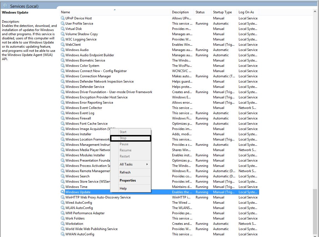Click the gear icon beside UPnP Device Host
Screen dimensions: 319x237
[x=62, y=18]
